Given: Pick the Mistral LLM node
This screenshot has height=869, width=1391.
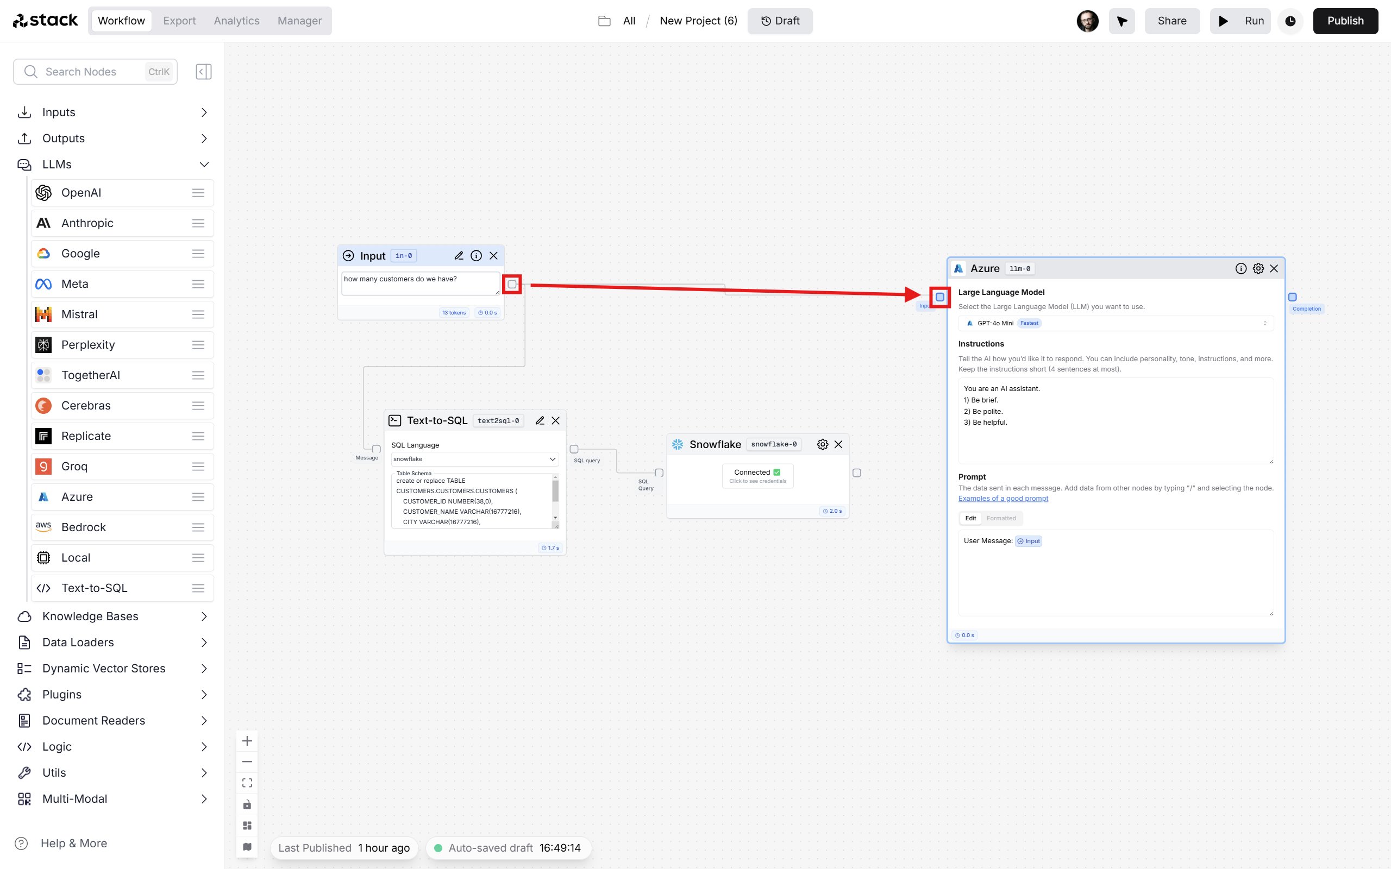Looking at the screenshot, I should 122,314.
